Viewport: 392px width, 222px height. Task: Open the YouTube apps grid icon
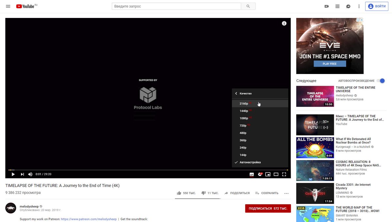click(337, 6)
